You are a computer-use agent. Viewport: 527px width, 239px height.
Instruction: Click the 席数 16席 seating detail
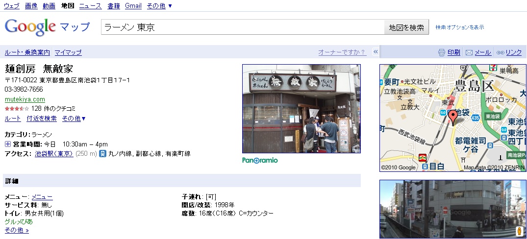(227, 214)
